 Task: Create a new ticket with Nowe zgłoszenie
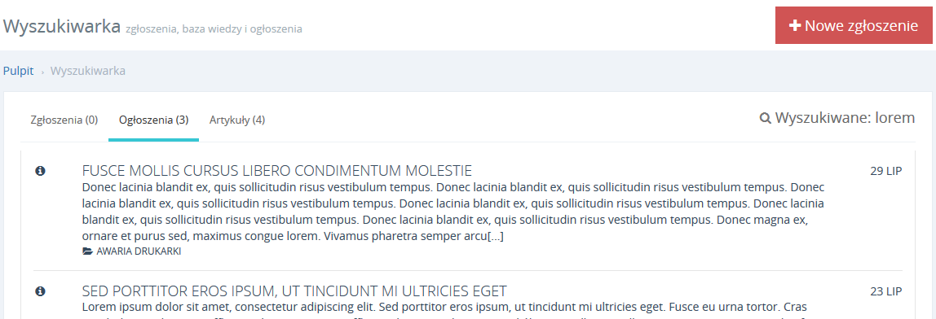[853, 26]
